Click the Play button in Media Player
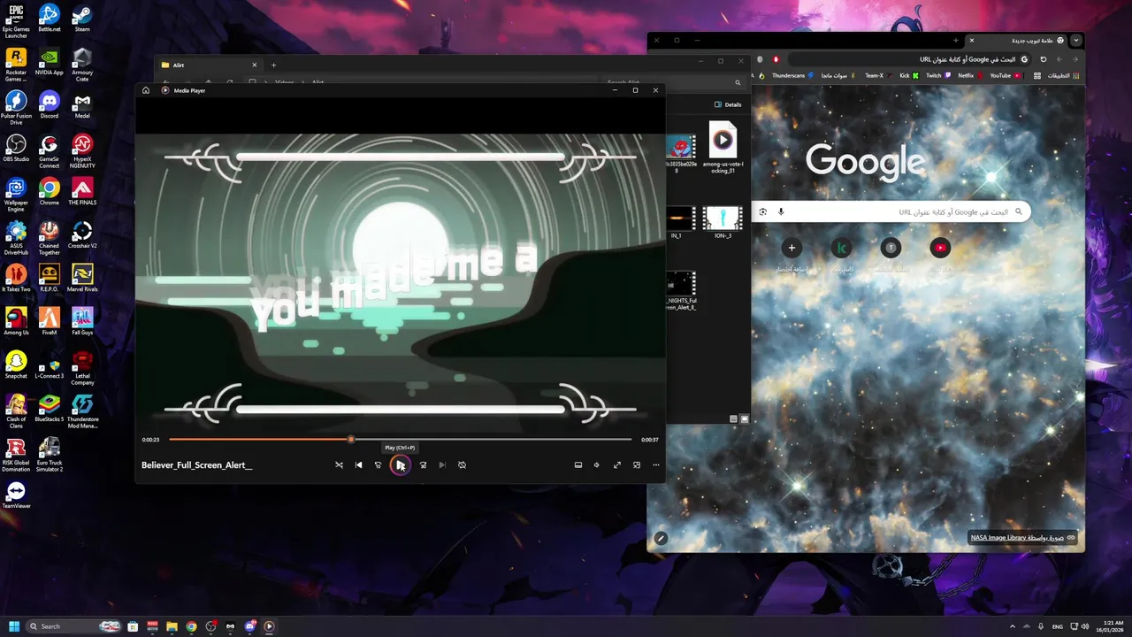This screenshot has height=637, width=1132. point(400,464)
